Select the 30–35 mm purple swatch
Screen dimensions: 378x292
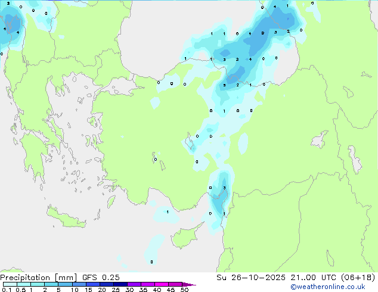134,284
